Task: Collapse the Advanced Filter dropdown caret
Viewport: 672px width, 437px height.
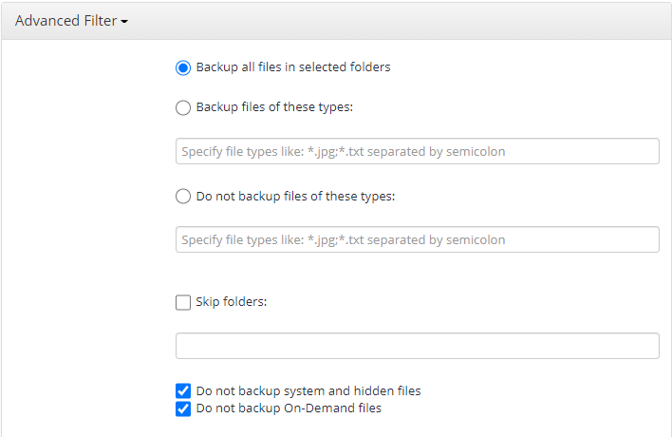Action: coord(124,22)
